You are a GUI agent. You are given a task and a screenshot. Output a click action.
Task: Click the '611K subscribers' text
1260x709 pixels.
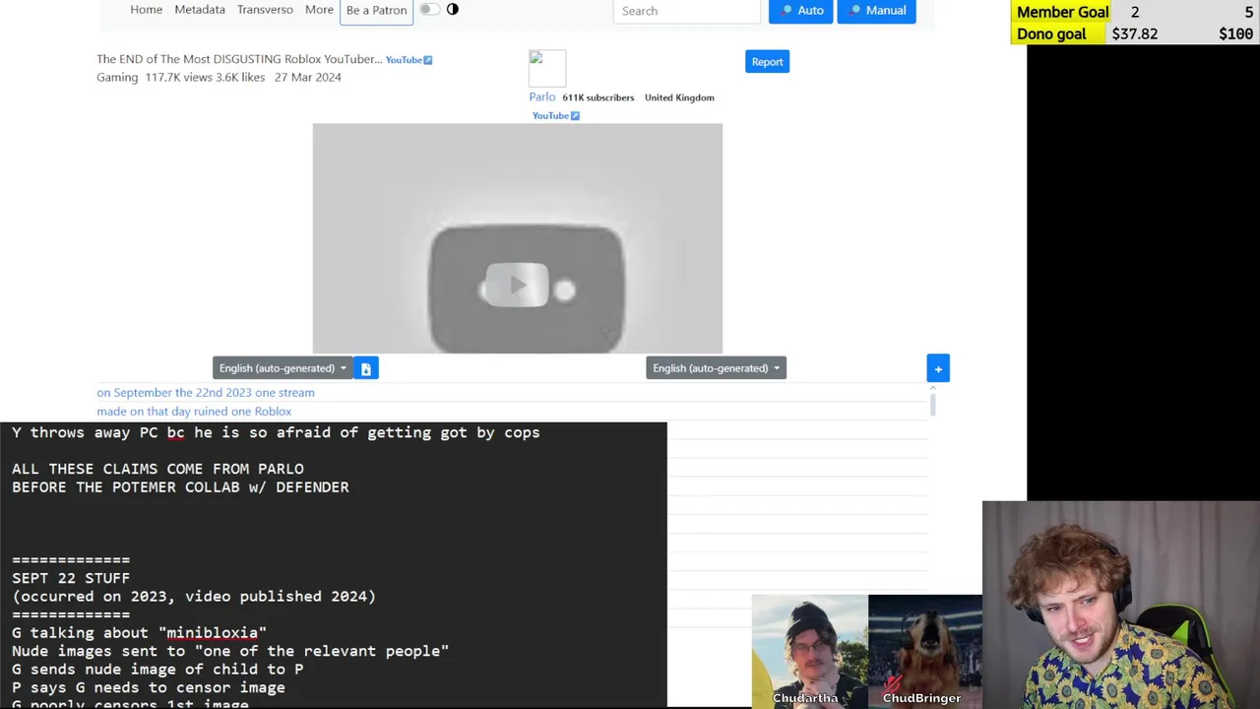click(x=598, y=97)
